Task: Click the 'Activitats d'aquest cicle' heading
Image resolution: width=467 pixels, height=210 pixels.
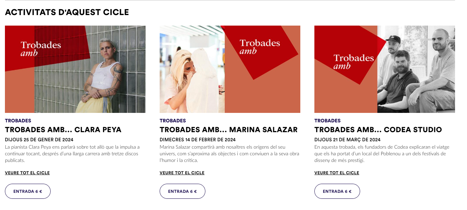Action: pos(67,12)
